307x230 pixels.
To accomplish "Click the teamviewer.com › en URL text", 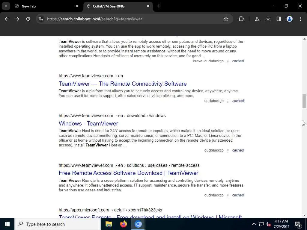I will [91, 76].
